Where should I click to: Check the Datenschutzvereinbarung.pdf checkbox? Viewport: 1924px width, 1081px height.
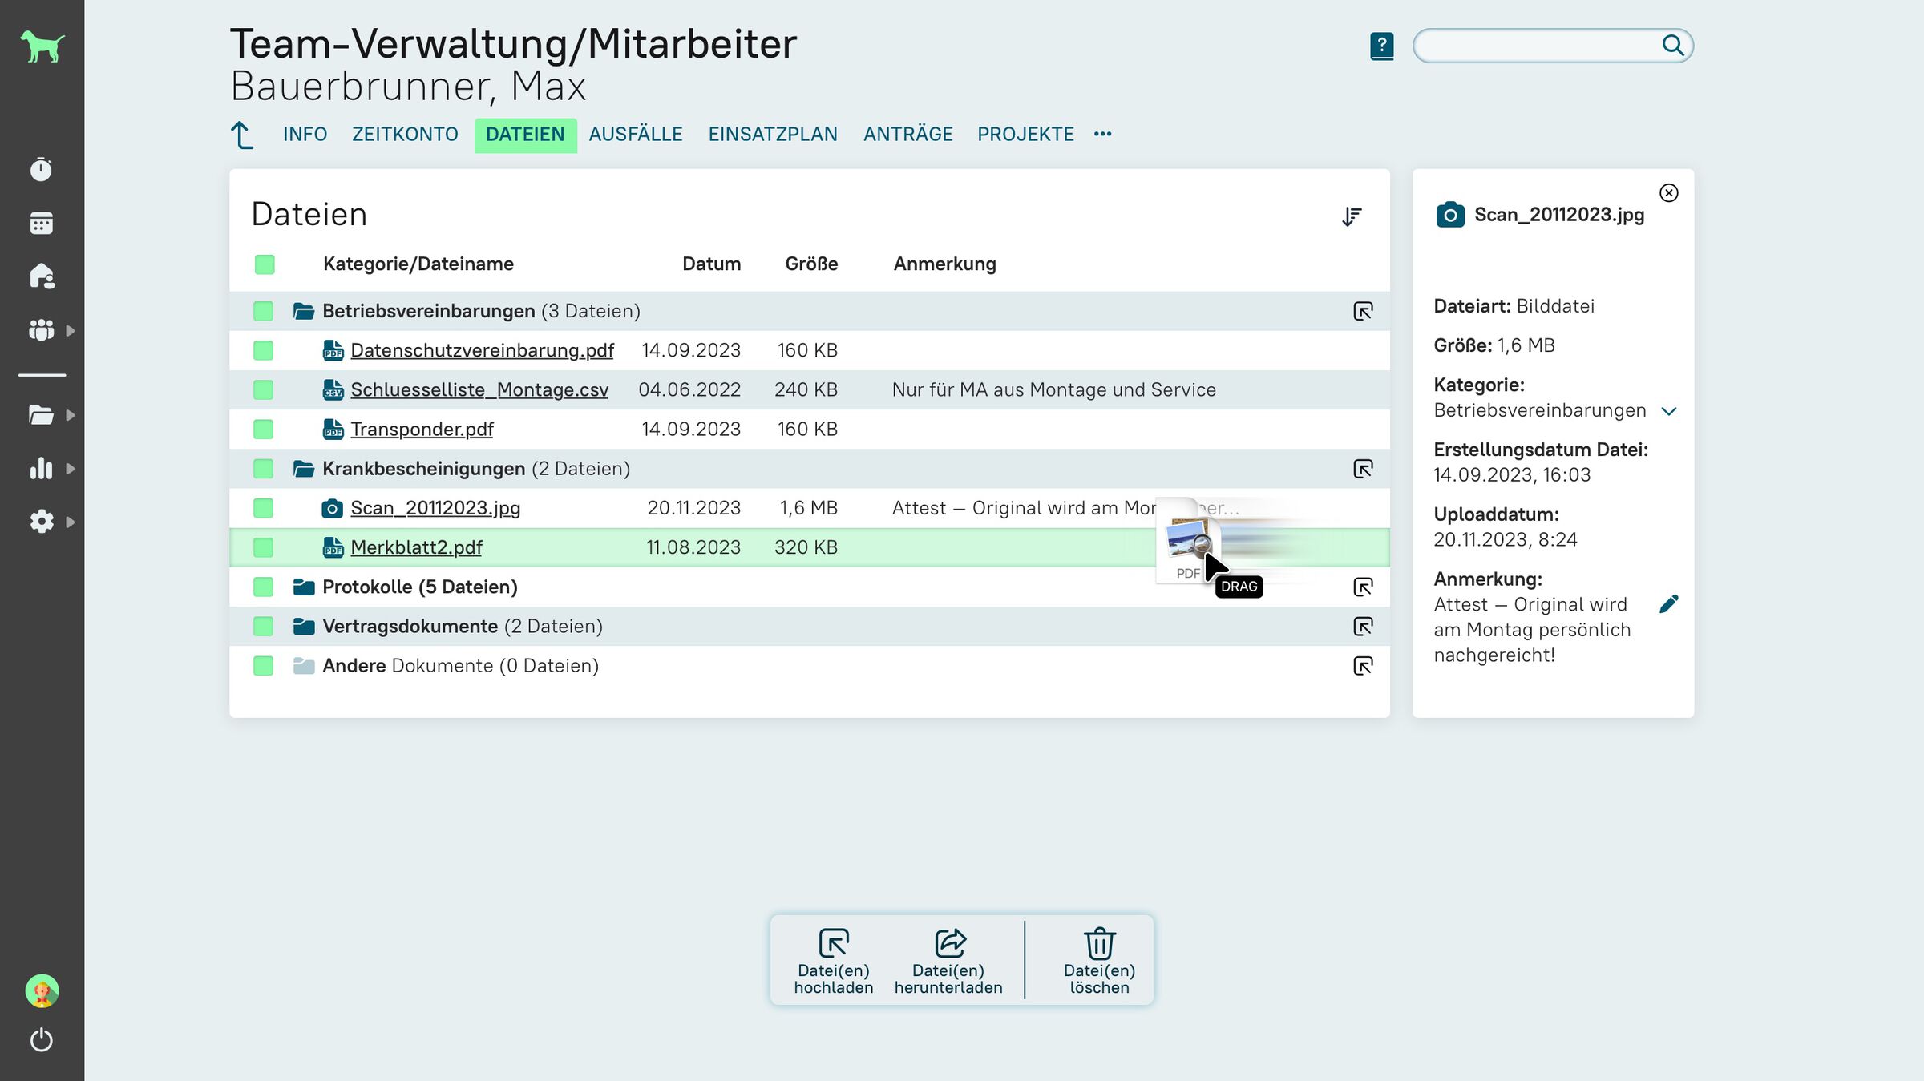pyautogui.click(x=263, y=350)
